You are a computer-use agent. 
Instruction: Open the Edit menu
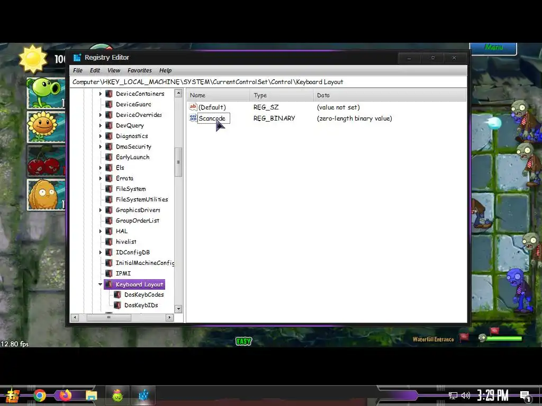(x=95, y=70)
